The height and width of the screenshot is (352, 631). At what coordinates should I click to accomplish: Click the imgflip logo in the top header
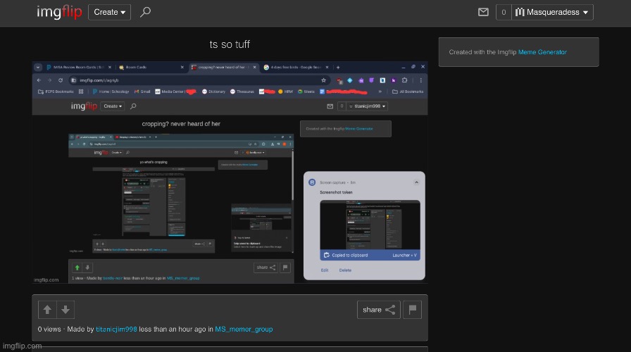(59, 12)
